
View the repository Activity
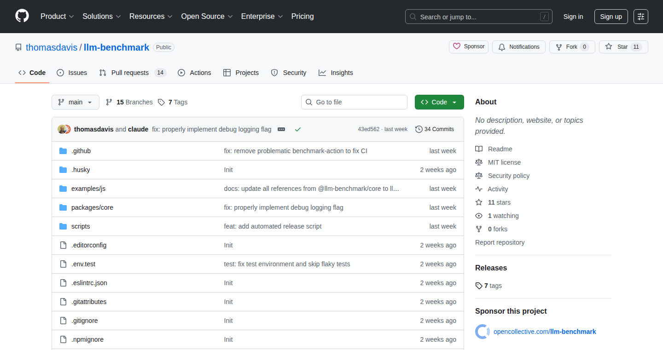click(492, 189)
